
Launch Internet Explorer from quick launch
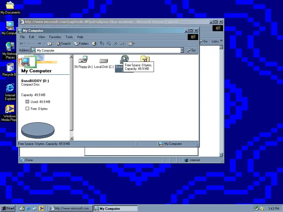pos(28,208)
